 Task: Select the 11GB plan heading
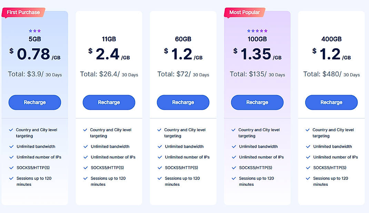(109, 39)
